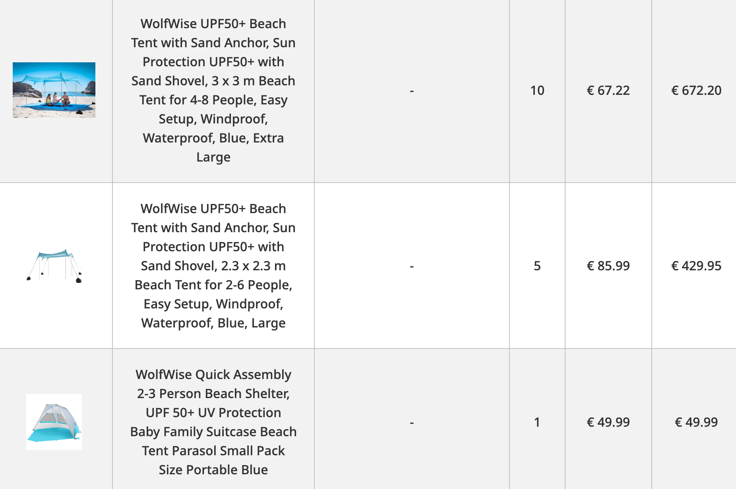Click the € 429.95 total amount
Screen dimensions: 736x489
pos(696,266)
